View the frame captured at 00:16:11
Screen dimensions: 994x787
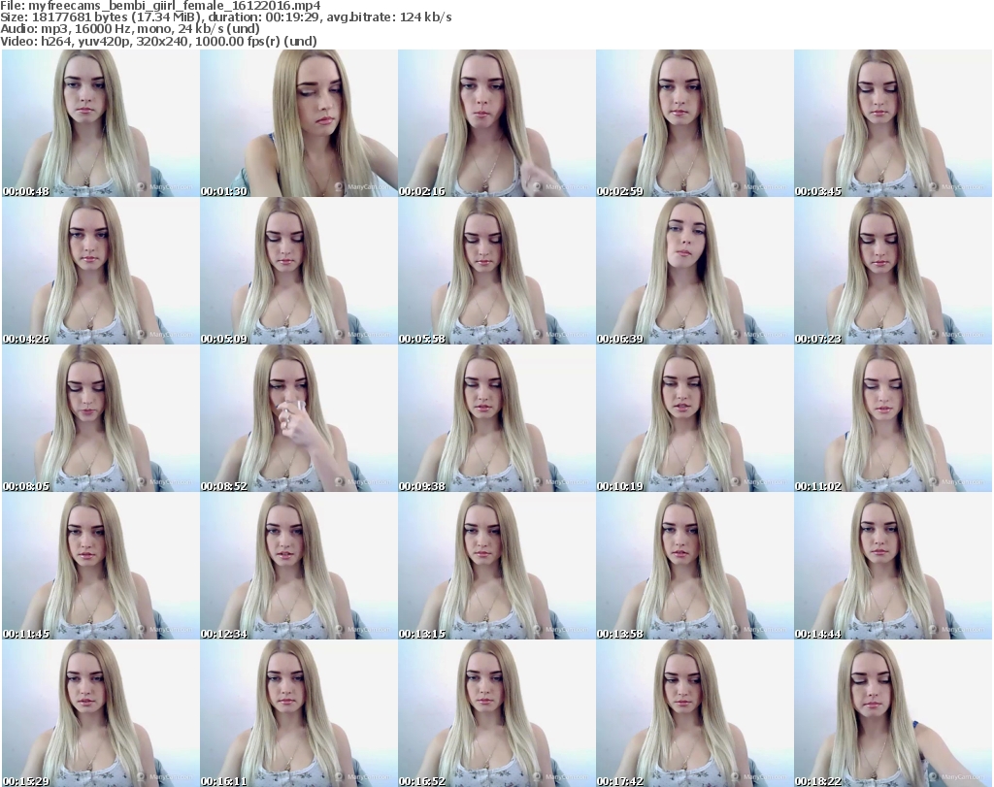point(299,713)
